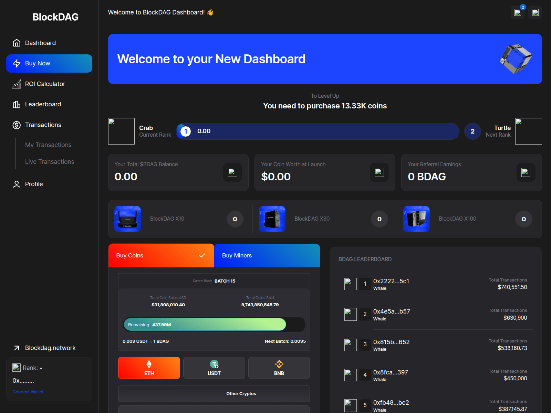Screen dimensions: 551x413
Task: Click the Leaderboard bar icon
Action: pos(17,104)
